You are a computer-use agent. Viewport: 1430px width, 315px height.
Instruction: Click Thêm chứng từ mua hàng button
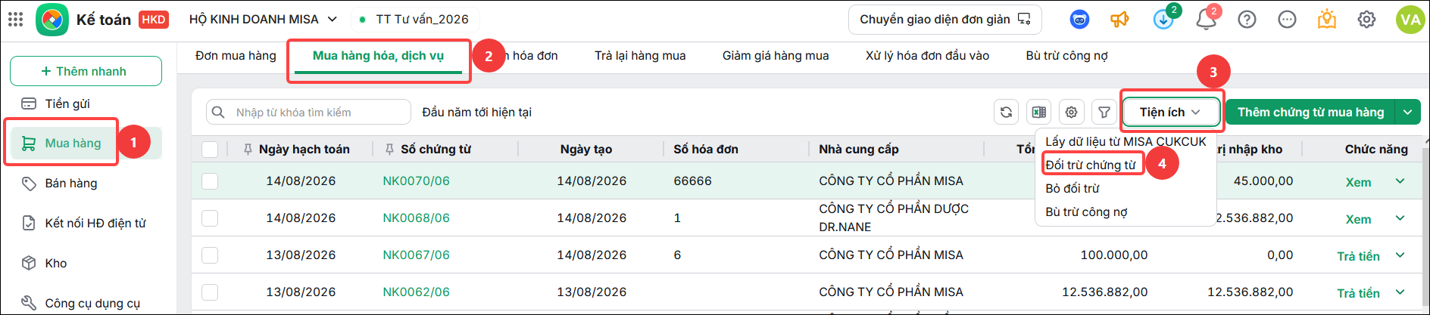tap(1310, 112)
